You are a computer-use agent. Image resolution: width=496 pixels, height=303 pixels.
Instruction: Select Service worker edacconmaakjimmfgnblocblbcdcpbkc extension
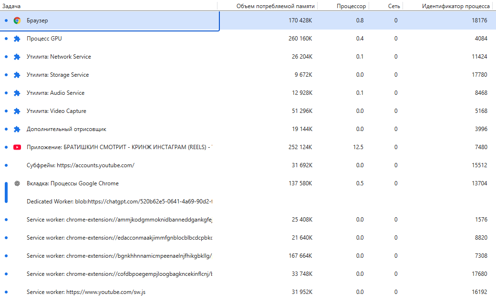click(248, 238)
